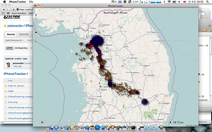Open the iPhoneTracker breadcrumb link
Viewport: 212px width, 132px height.
click(15, 74)
